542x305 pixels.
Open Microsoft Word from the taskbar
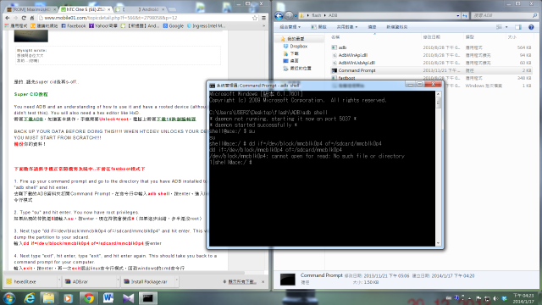[x=108, y=297]
